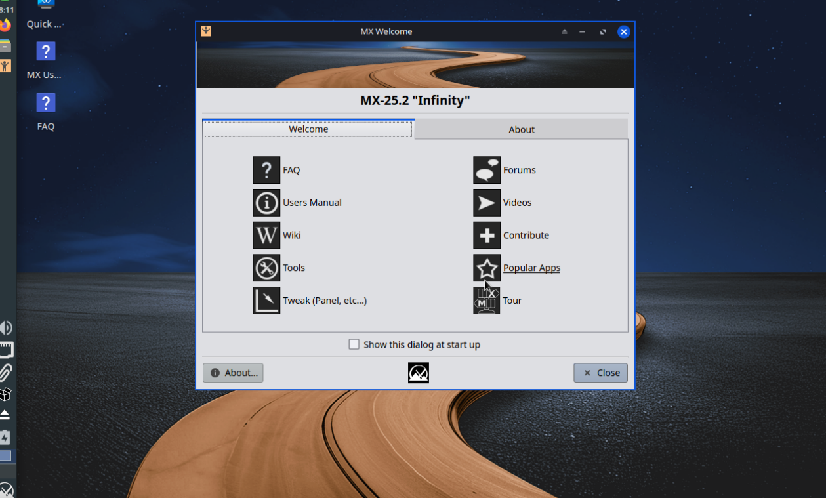Open the MX Us... desktop shortcut

pyautogui.click(x=45, y=61)
